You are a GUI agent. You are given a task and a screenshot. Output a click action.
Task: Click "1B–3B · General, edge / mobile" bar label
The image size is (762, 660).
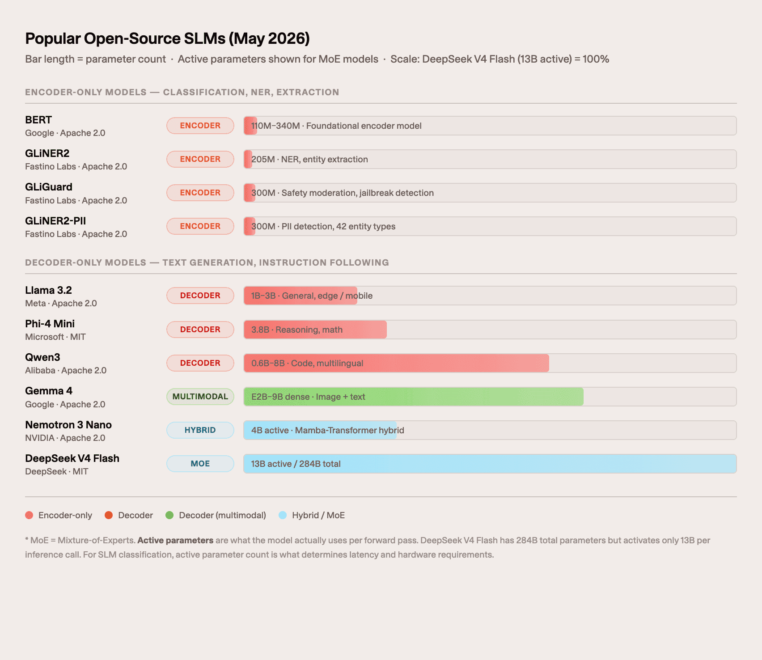tap(312, 296)
